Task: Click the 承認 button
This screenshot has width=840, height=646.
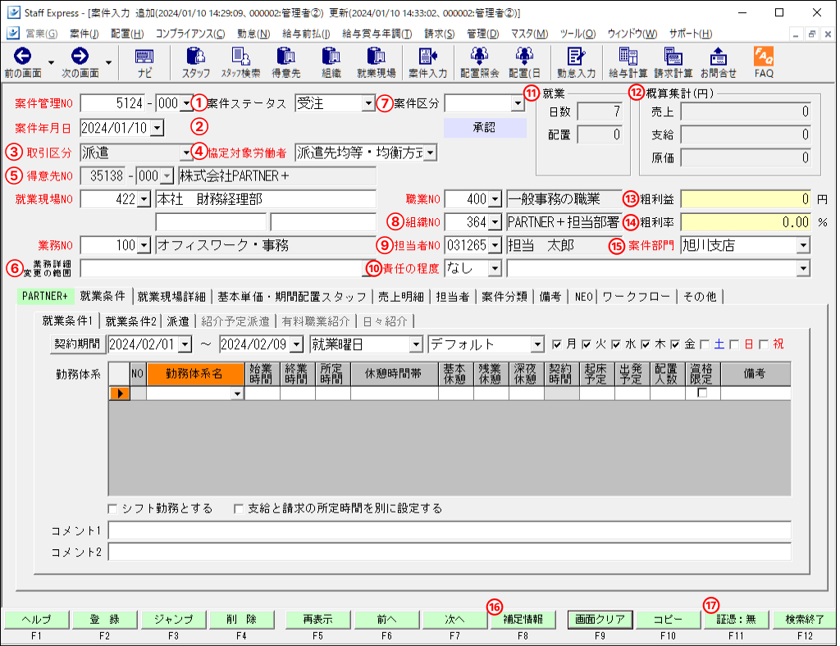Action: (x=485, y=127)
